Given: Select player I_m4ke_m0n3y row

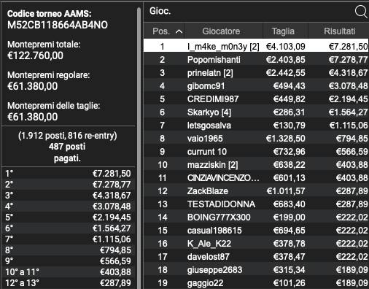Looking at the screenshot, I should (x=256, y=46).
